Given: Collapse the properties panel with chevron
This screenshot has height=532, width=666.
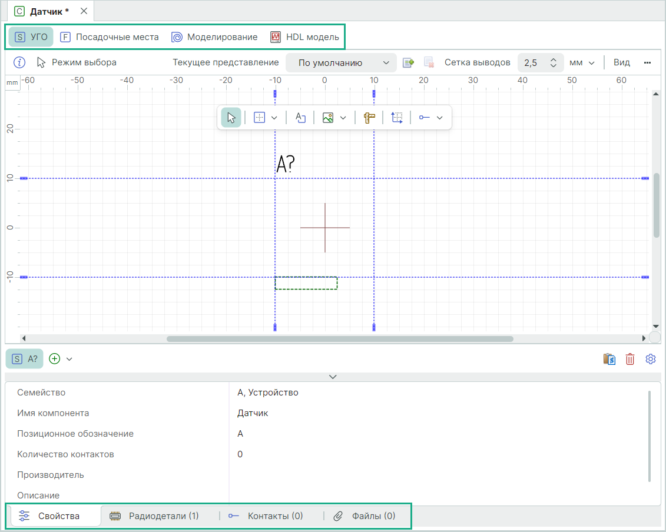Looking at the screenshot, I should click(x=333, y=376).
